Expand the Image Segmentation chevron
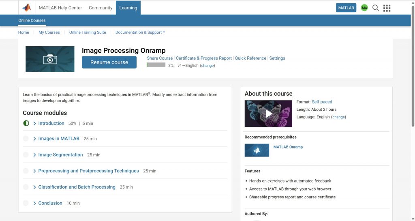The height and width of the screenshot is (221, 415). [x=35, y=155]
